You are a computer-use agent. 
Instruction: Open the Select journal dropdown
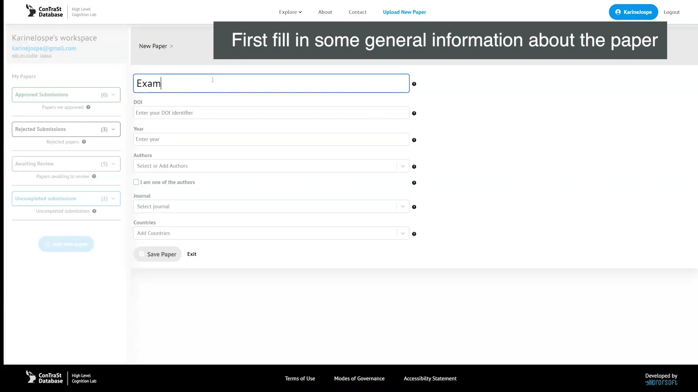coord(402,206)
